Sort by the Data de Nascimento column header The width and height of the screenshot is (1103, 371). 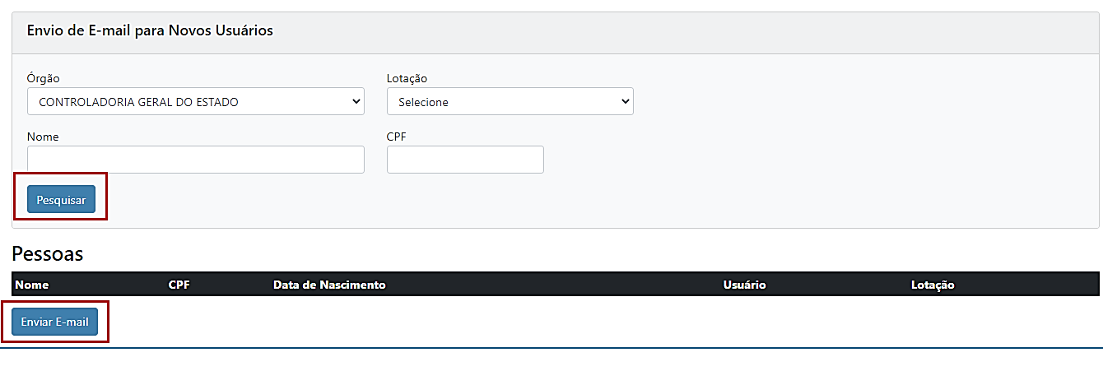pyautogui.click(x=329, y=285)
